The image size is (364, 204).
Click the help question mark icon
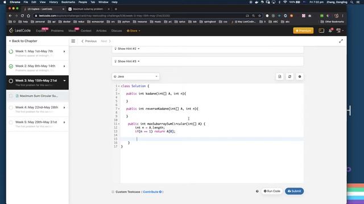coord(257,192)
